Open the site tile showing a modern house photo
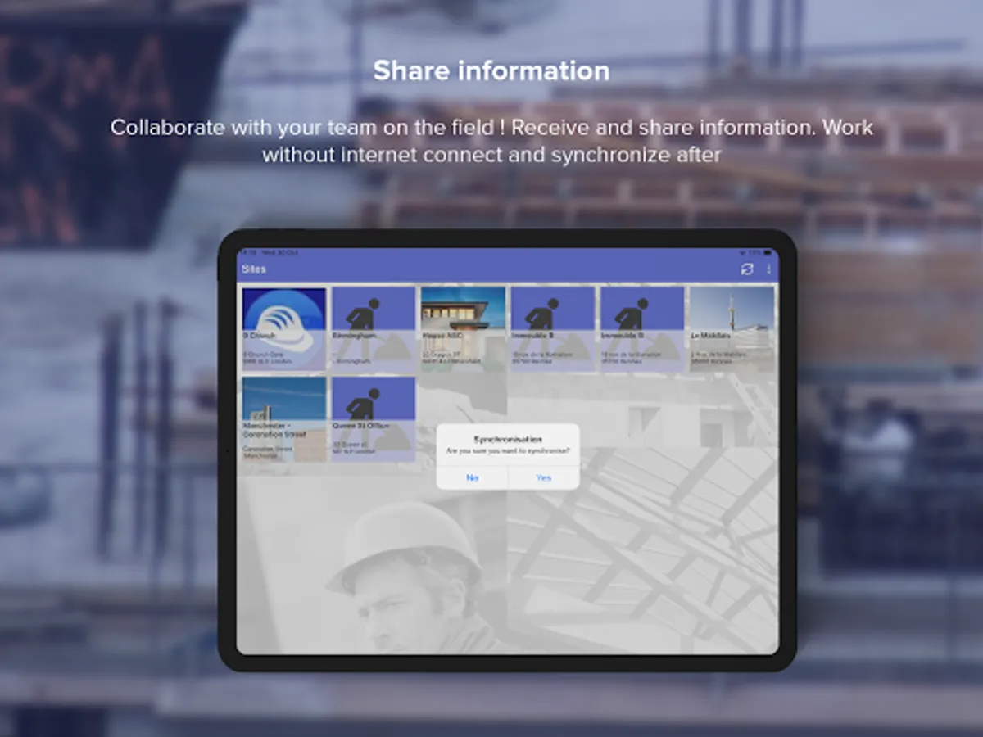 [463, 329]
